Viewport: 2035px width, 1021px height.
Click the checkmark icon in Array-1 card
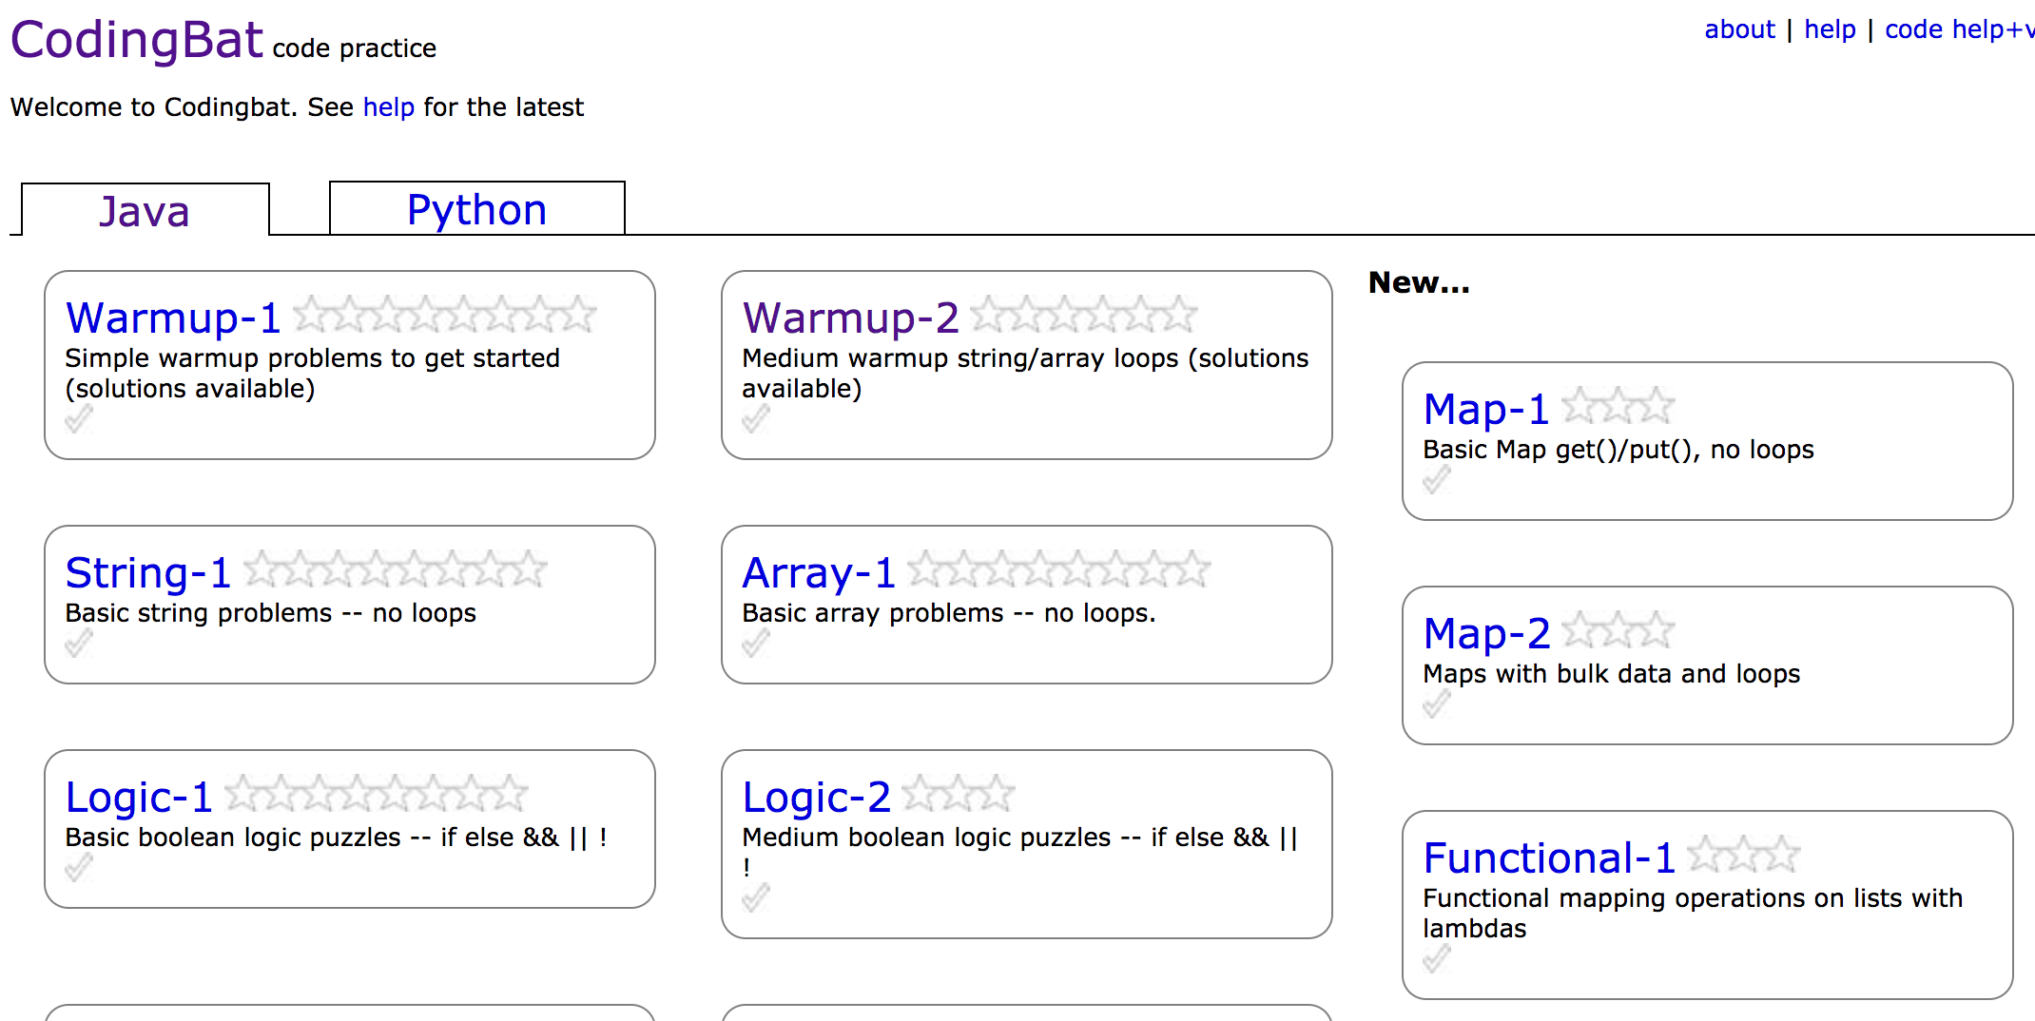[x=756, y=643]
